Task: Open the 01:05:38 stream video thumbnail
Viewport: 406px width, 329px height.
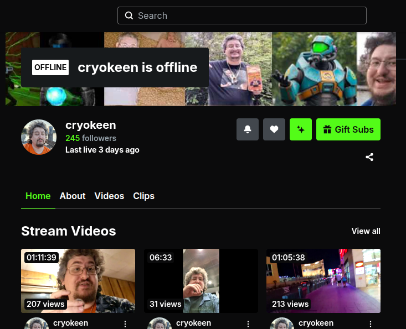Action: pyautogui.click(x=323, y=281)
